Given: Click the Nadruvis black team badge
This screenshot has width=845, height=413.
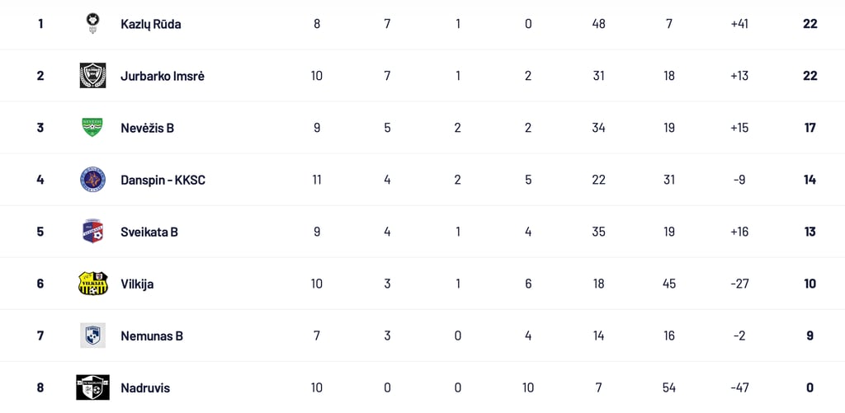Looking at the screenshot, I should [92, 387].
